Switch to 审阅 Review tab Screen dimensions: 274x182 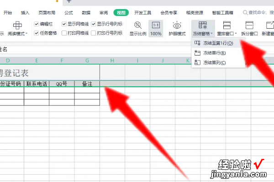click(104, 13)
